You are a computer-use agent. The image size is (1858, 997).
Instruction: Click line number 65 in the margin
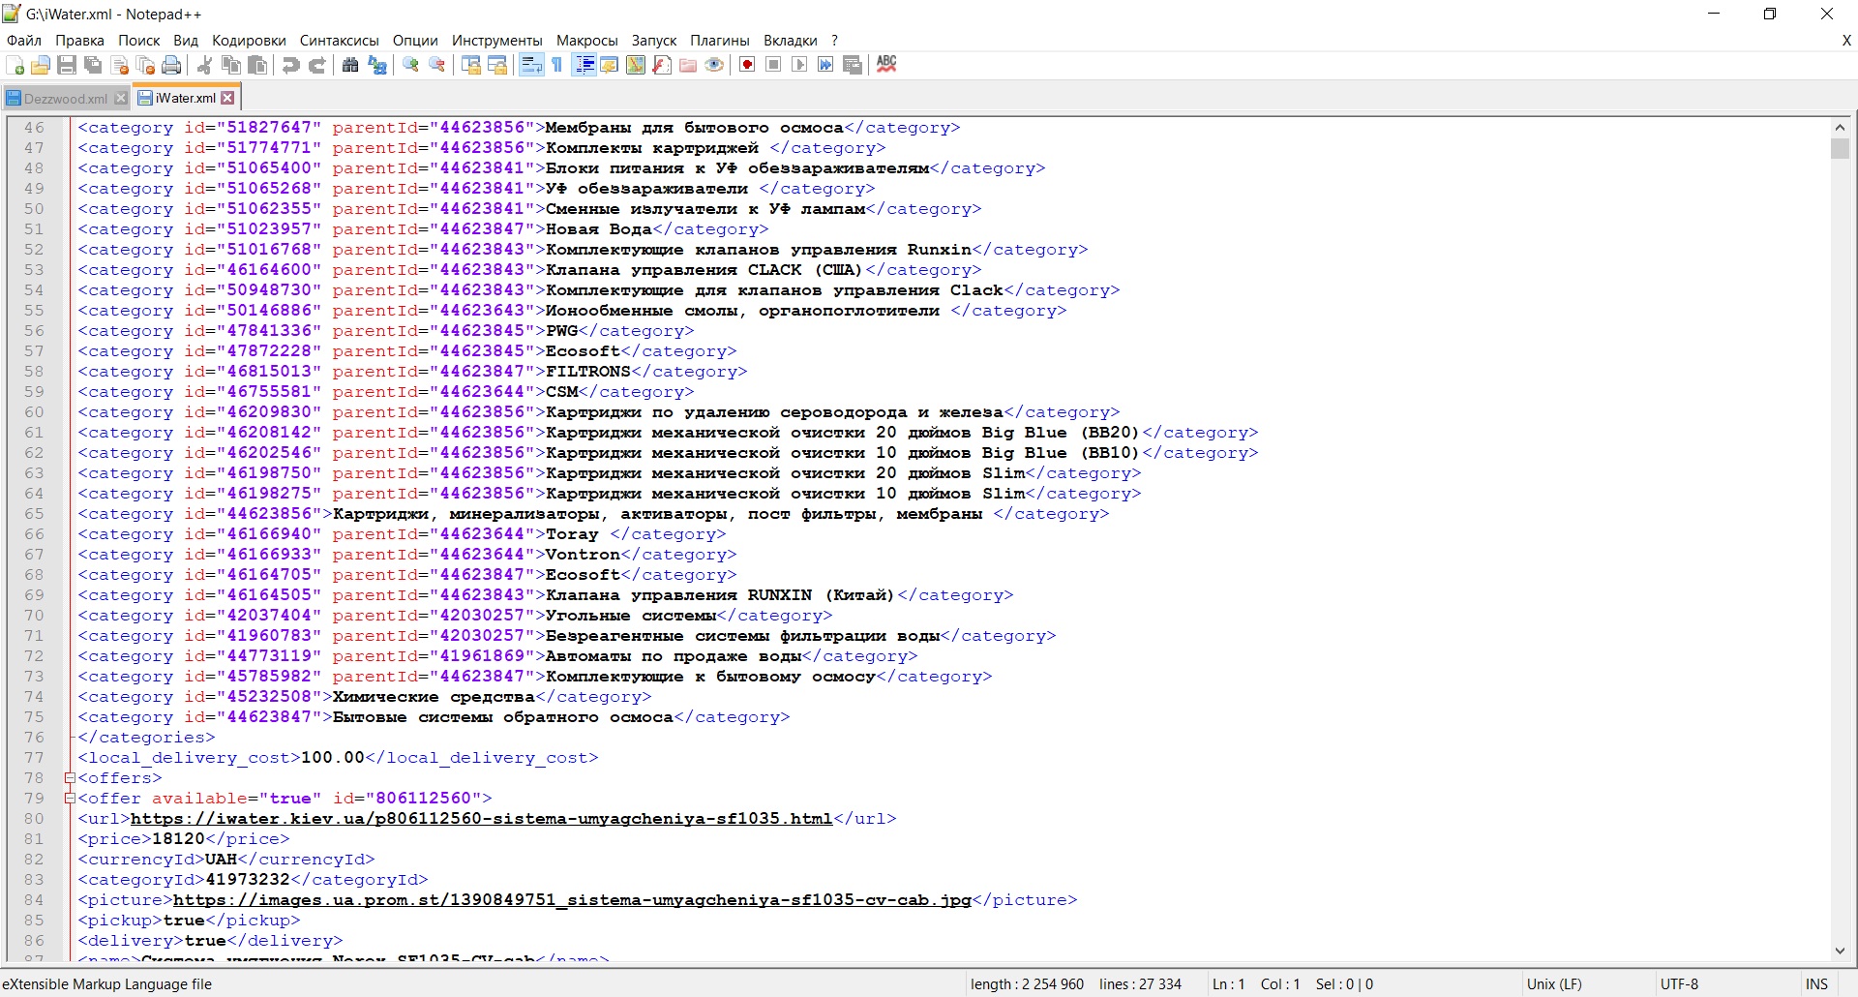34,514
